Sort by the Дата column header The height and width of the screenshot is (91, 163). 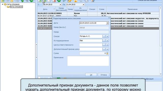(x=45, y=9)
